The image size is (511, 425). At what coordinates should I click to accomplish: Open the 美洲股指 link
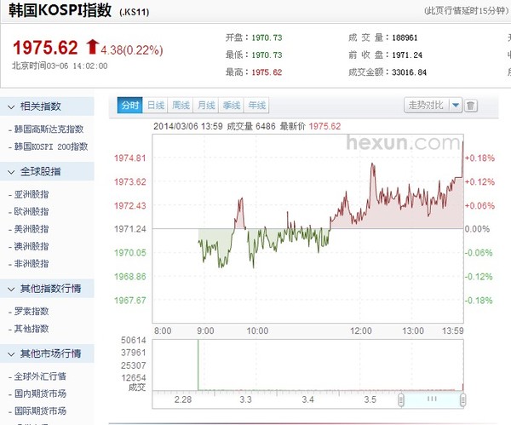click(x=32, y=229)
